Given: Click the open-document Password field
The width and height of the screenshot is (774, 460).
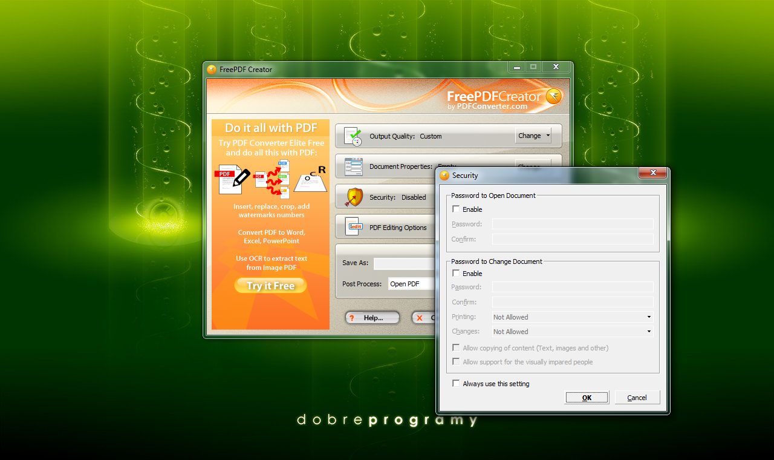Looking at the screenshot, I should pos(573,224).
